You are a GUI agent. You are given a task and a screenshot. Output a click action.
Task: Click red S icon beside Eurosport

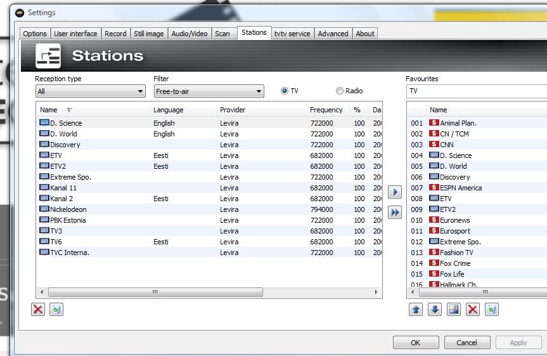(x=434, y=230)
